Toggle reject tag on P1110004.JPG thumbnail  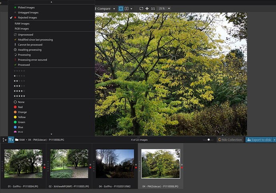coord(44,168)
